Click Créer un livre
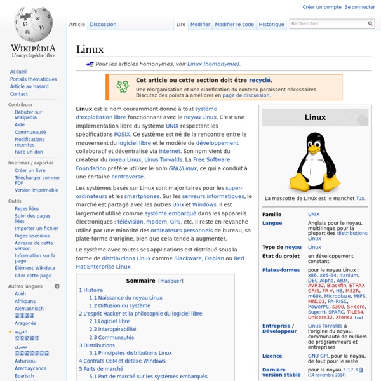Screen dimensions: 381x381 pyautogui.click(x=30, y=170)
